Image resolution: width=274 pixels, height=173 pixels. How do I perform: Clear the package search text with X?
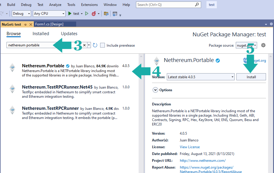[84, 45]
